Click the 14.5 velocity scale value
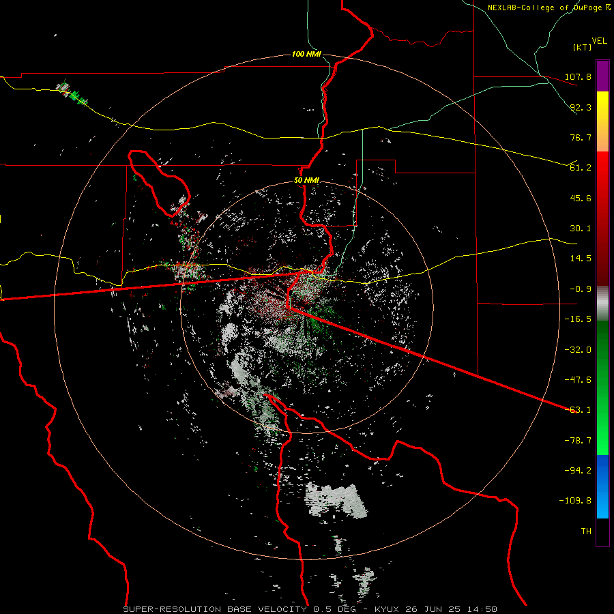The width and height of the screenshot is (614, 614). click(581, 259)
